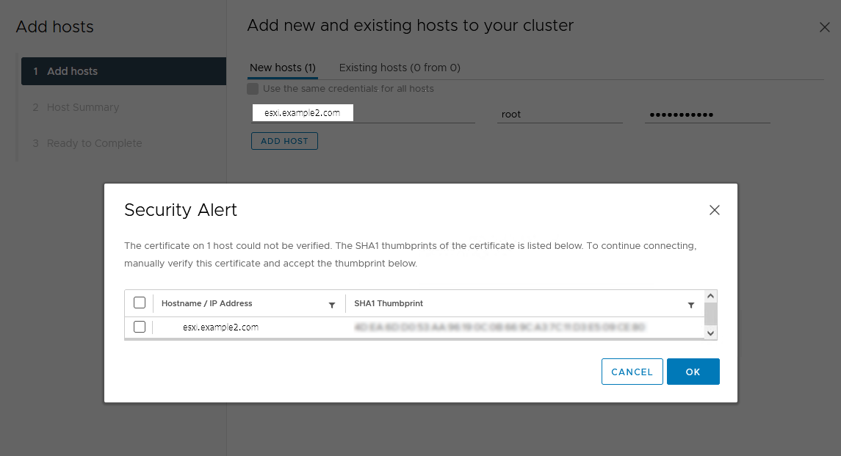This screenshot has width=841, height=456.
Task: Click the root username field
Action: [559, 114]
